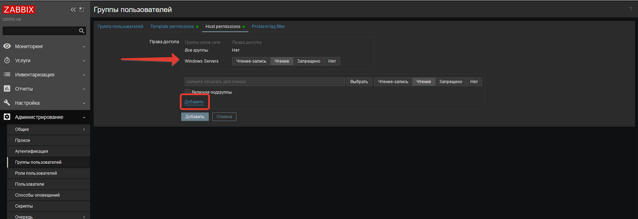Toggle the sidebar hide icon
This screenshot has height=219, width=638.
82,9
